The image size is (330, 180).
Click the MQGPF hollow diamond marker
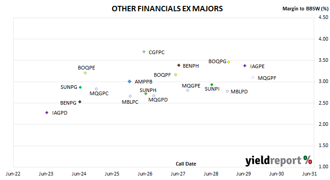point(253,78)
